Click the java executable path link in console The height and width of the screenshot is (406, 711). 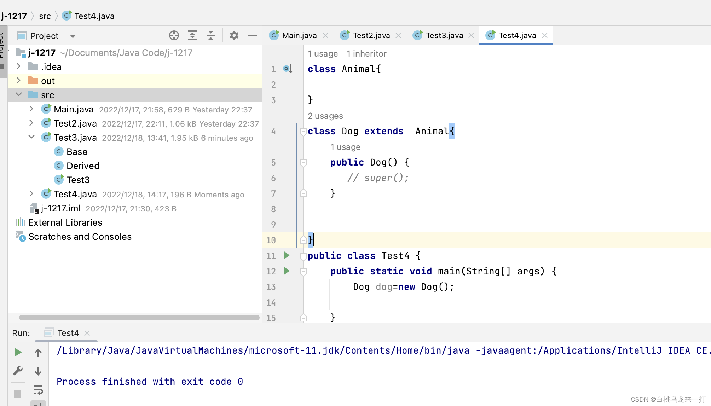pos(263,350)
